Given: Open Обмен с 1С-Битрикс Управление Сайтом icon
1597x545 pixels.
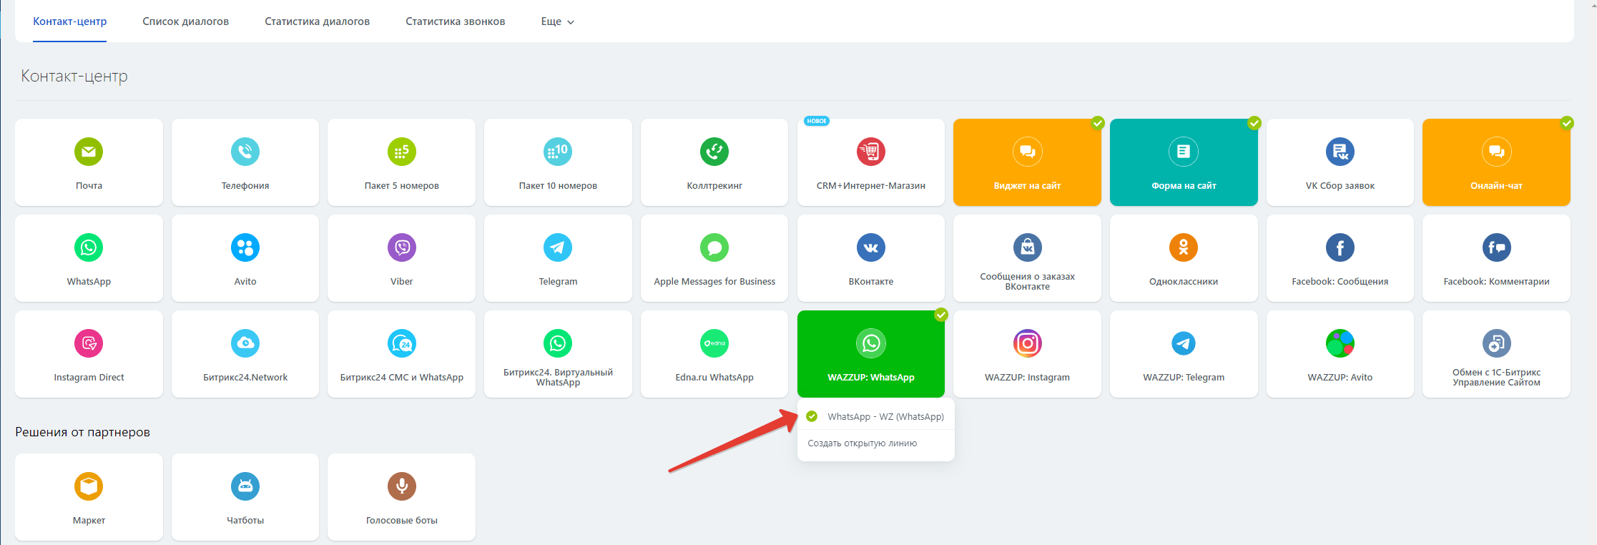Looking at the screenshot, I should click(x=1497, y=343).
